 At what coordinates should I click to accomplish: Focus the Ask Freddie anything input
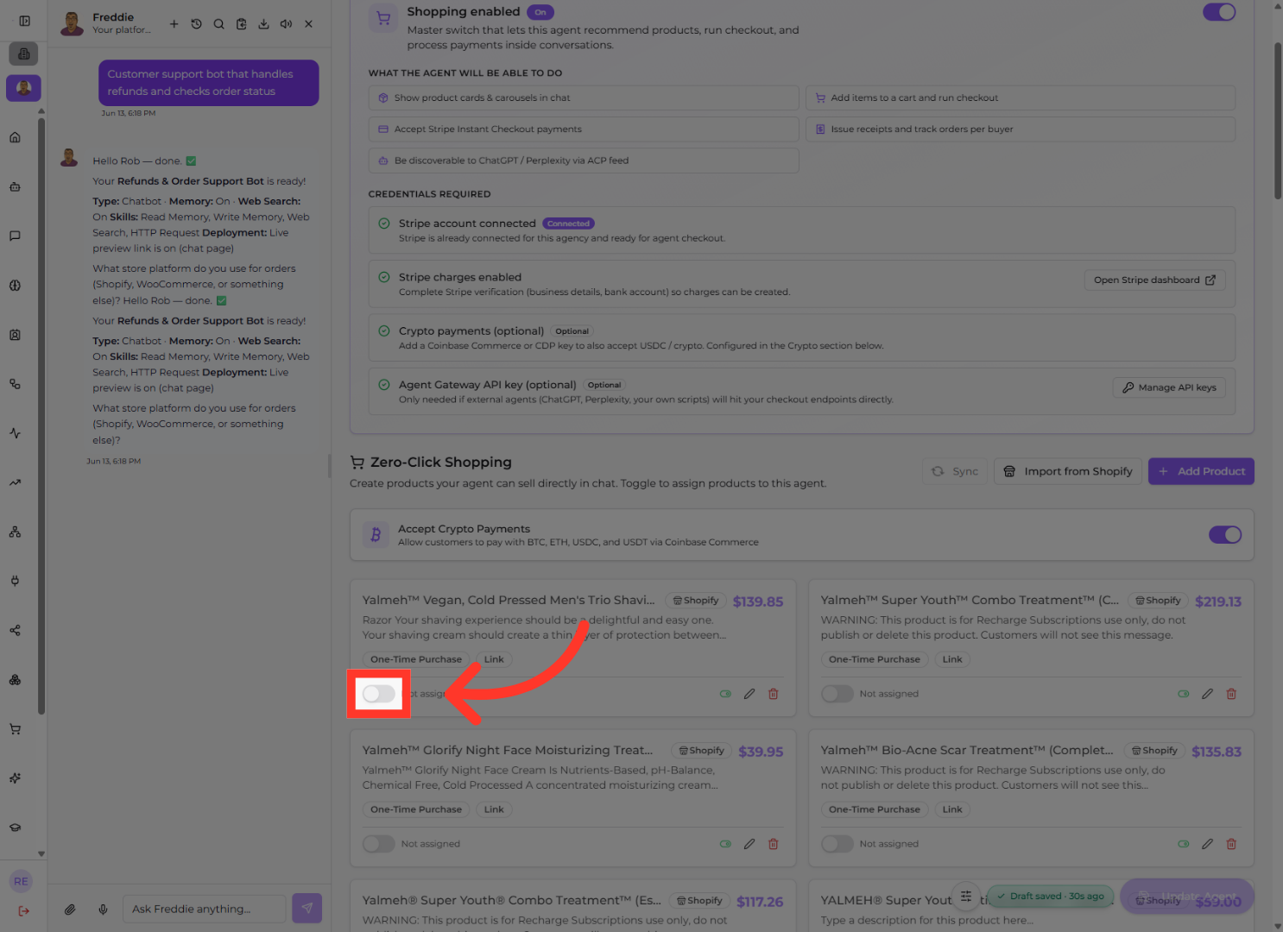[x=204, y=909]
